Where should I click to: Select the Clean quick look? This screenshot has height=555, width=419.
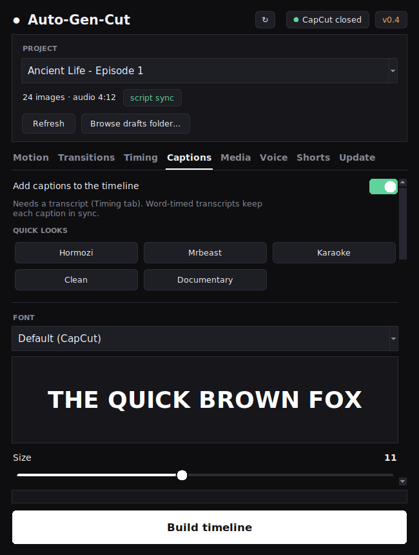tap(76, 279)
